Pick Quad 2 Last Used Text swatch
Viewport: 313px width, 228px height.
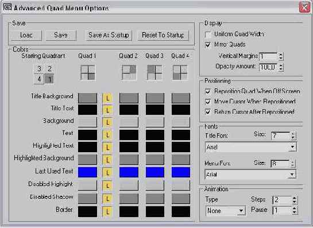[x=129, y=172]
